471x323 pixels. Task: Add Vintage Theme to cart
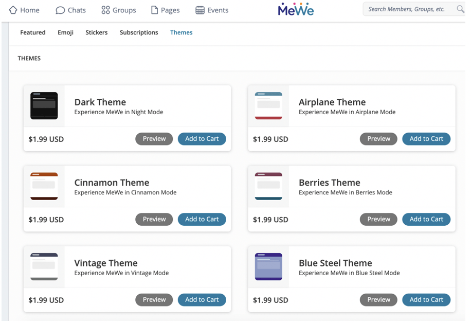[x=202, y=300]
